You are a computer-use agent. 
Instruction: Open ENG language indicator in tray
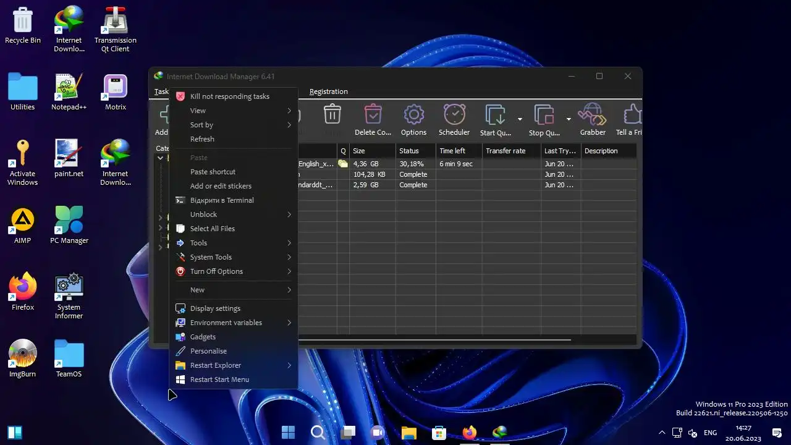click(710, 433)
